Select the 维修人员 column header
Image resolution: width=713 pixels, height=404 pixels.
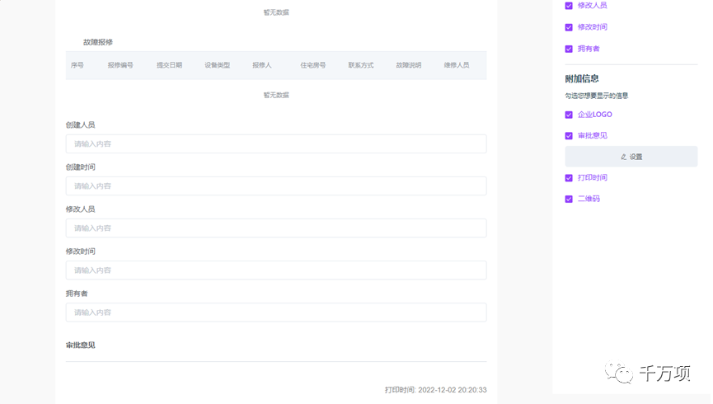457,65
